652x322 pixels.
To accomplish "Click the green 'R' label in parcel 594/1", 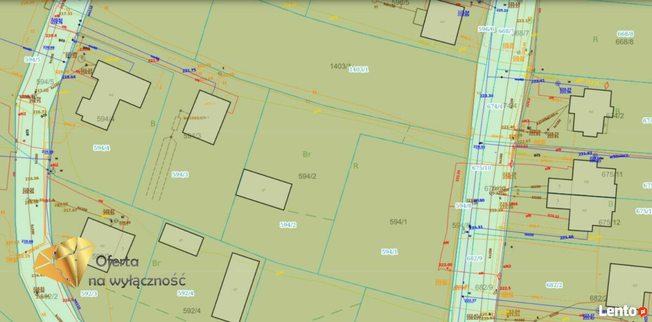I will (356, 166).
